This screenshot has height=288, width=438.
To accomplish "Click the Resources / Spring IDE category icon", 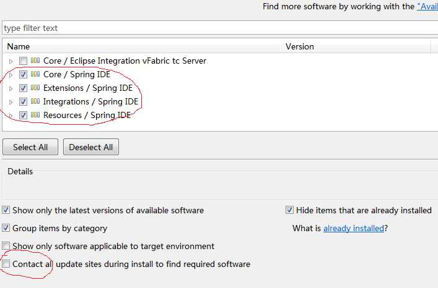I will 35,114.
